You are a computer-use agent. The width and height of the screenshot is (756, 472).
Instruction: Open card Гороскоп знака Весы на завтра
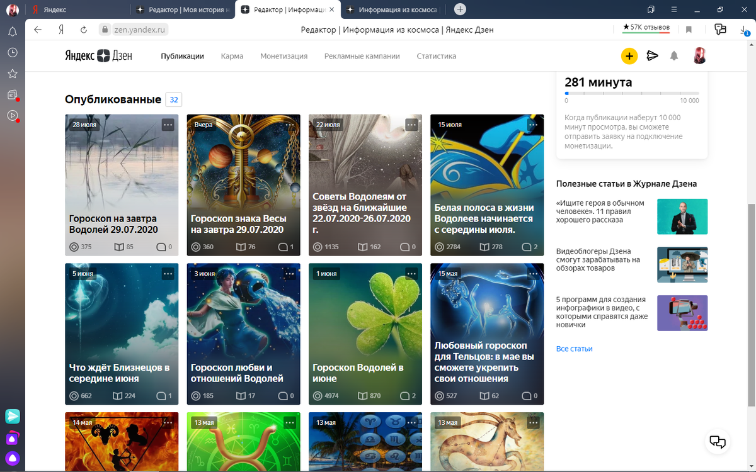coord(244,185)
